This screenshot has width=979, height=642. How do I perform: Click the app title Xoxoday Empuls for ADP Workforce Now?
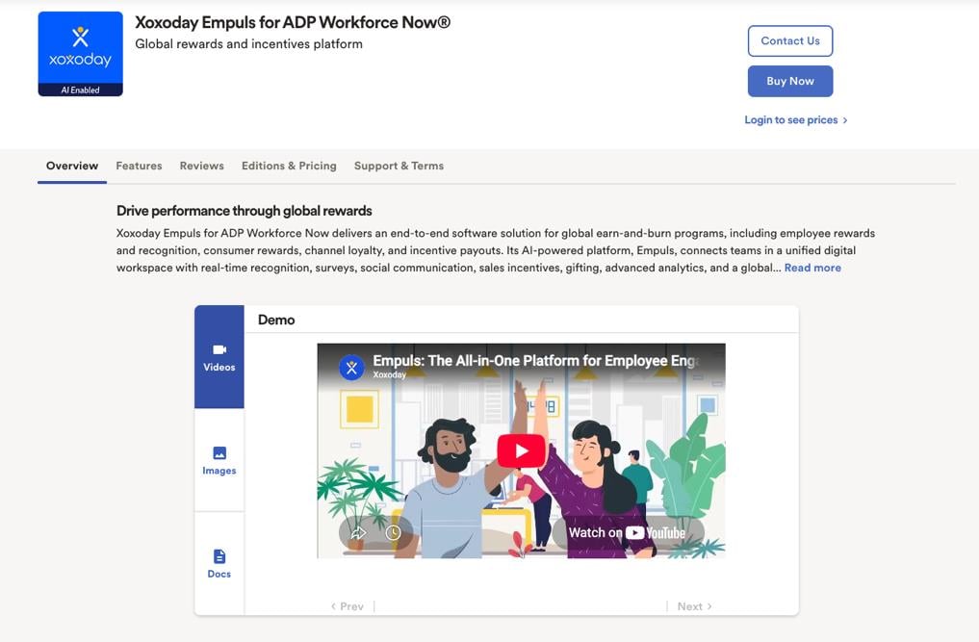293,22
